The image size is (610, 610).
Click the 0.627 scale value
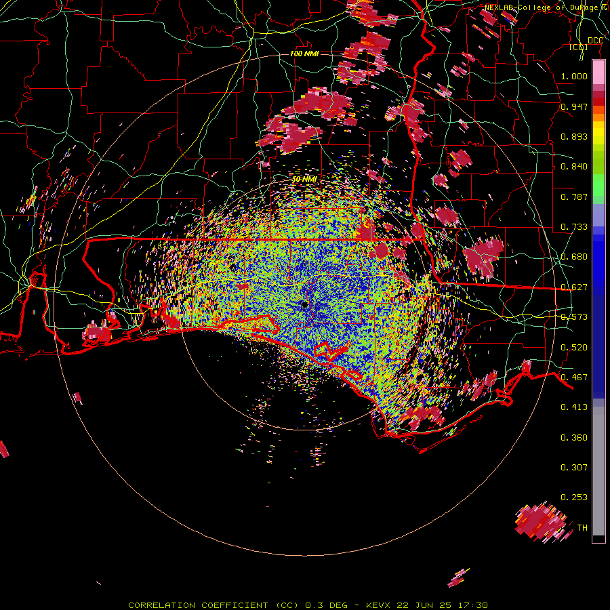click(x=574, y=287)
